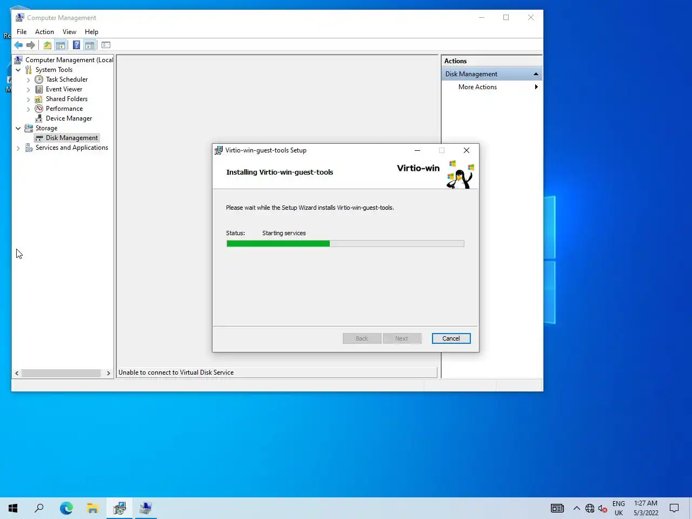The image size is (692, 519).
Task: Click the Performance icon in tree
Action: [x=39, y=109]
